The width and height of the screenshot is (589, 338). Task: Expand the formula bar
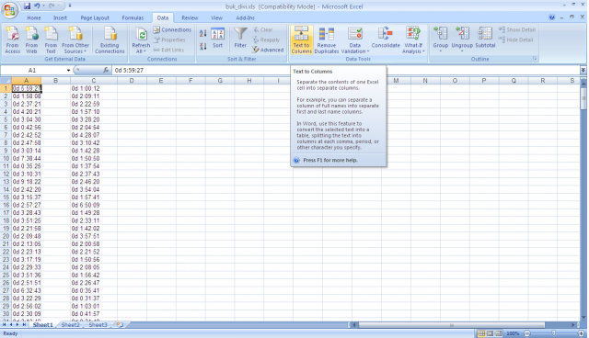tap(583, 70)
